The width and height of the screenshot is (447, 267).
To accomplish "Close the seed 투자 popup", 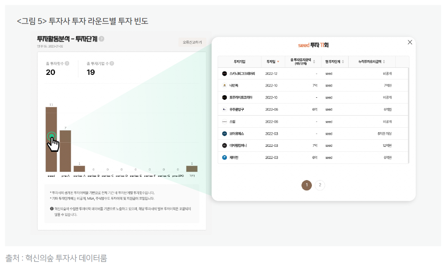I will [x=409, y=42].
